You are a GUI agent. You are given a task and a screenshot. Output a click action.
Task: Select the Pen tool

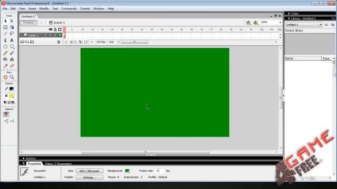[x=5, y=40]
